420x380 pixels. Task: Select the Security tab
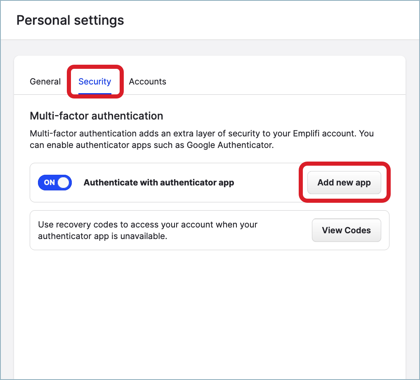coord(94,82)
